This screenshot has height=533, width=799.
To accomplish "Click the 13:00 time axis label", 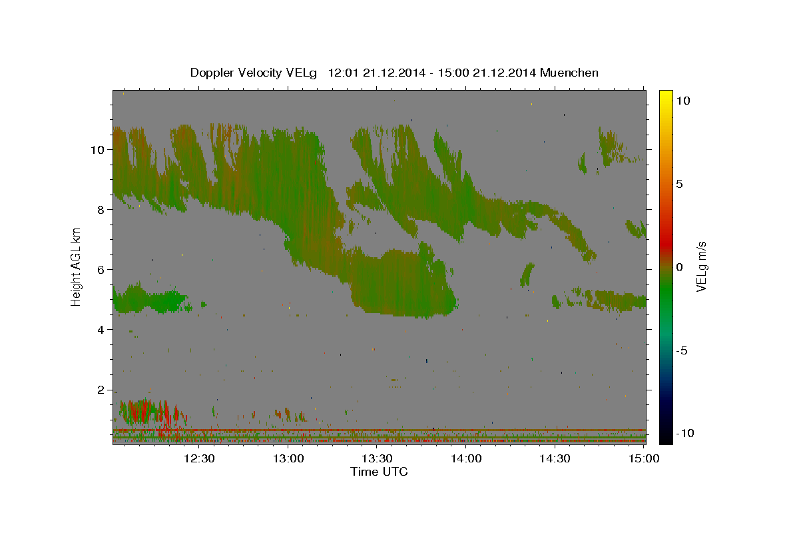I will (288, 458).
